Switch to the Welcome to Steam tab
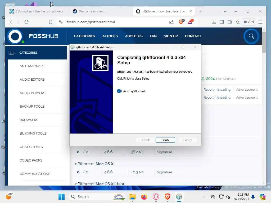 (x=92, y=11)
